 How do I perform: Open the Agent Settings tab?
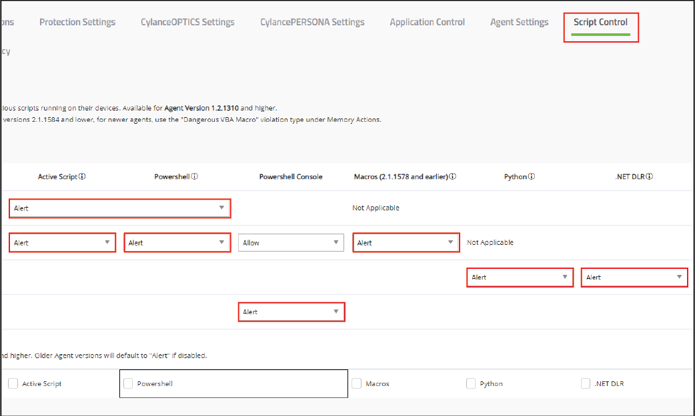coord(519,22)
